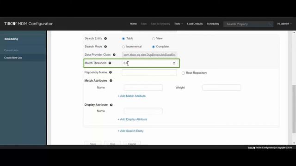Click the Repository Name help icon
The image size is (296, 166).
pos(111,72)
